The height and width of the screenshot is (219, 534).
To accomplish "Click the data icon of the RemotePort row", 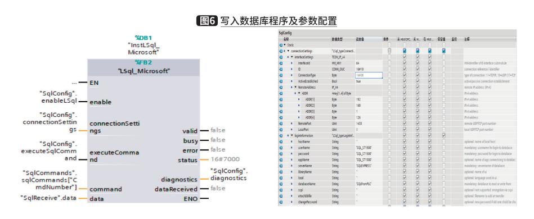I will [281, 124].
